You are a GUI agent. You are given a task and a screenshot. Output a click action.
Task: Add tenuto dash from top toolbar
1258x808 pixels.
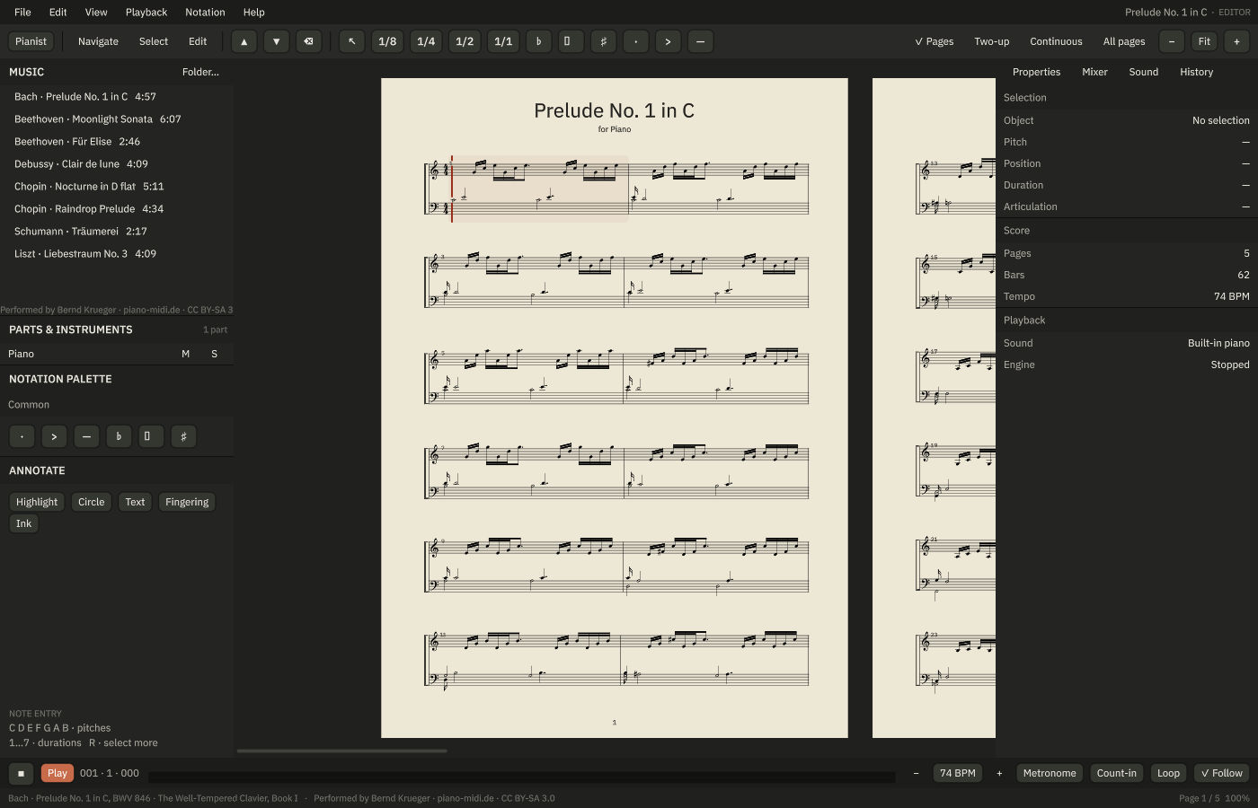pos(700,41)
